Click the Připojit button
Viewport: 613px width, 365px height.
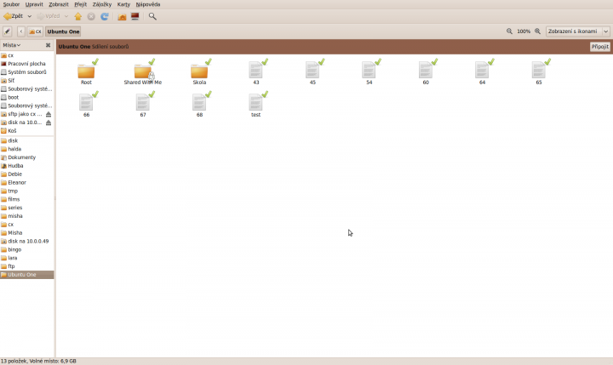pos(599,47)
